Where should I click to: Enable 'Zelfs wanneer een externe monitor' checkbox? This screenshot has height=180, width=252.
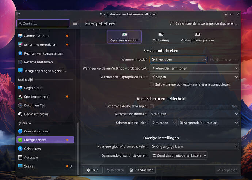152,85
